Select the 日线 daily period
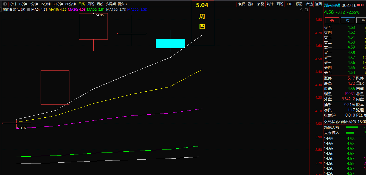 pyautogui.click(x=81, y=4)
